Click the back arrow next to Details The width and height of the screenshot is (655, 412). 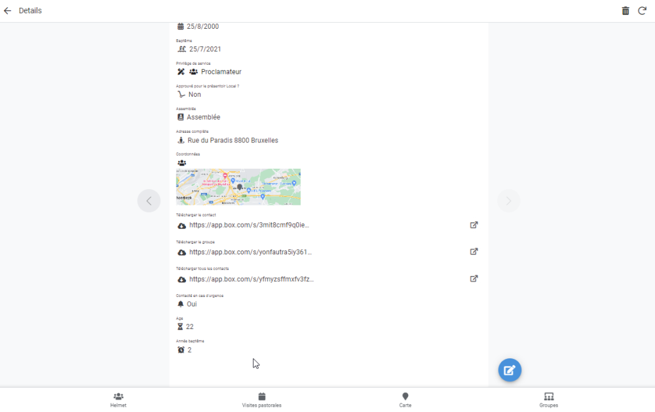pos(8,10)
